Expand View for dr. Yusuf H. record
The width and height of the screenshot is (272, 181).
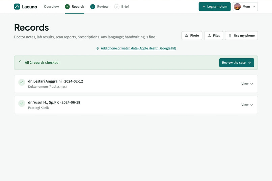pos(247,105)
